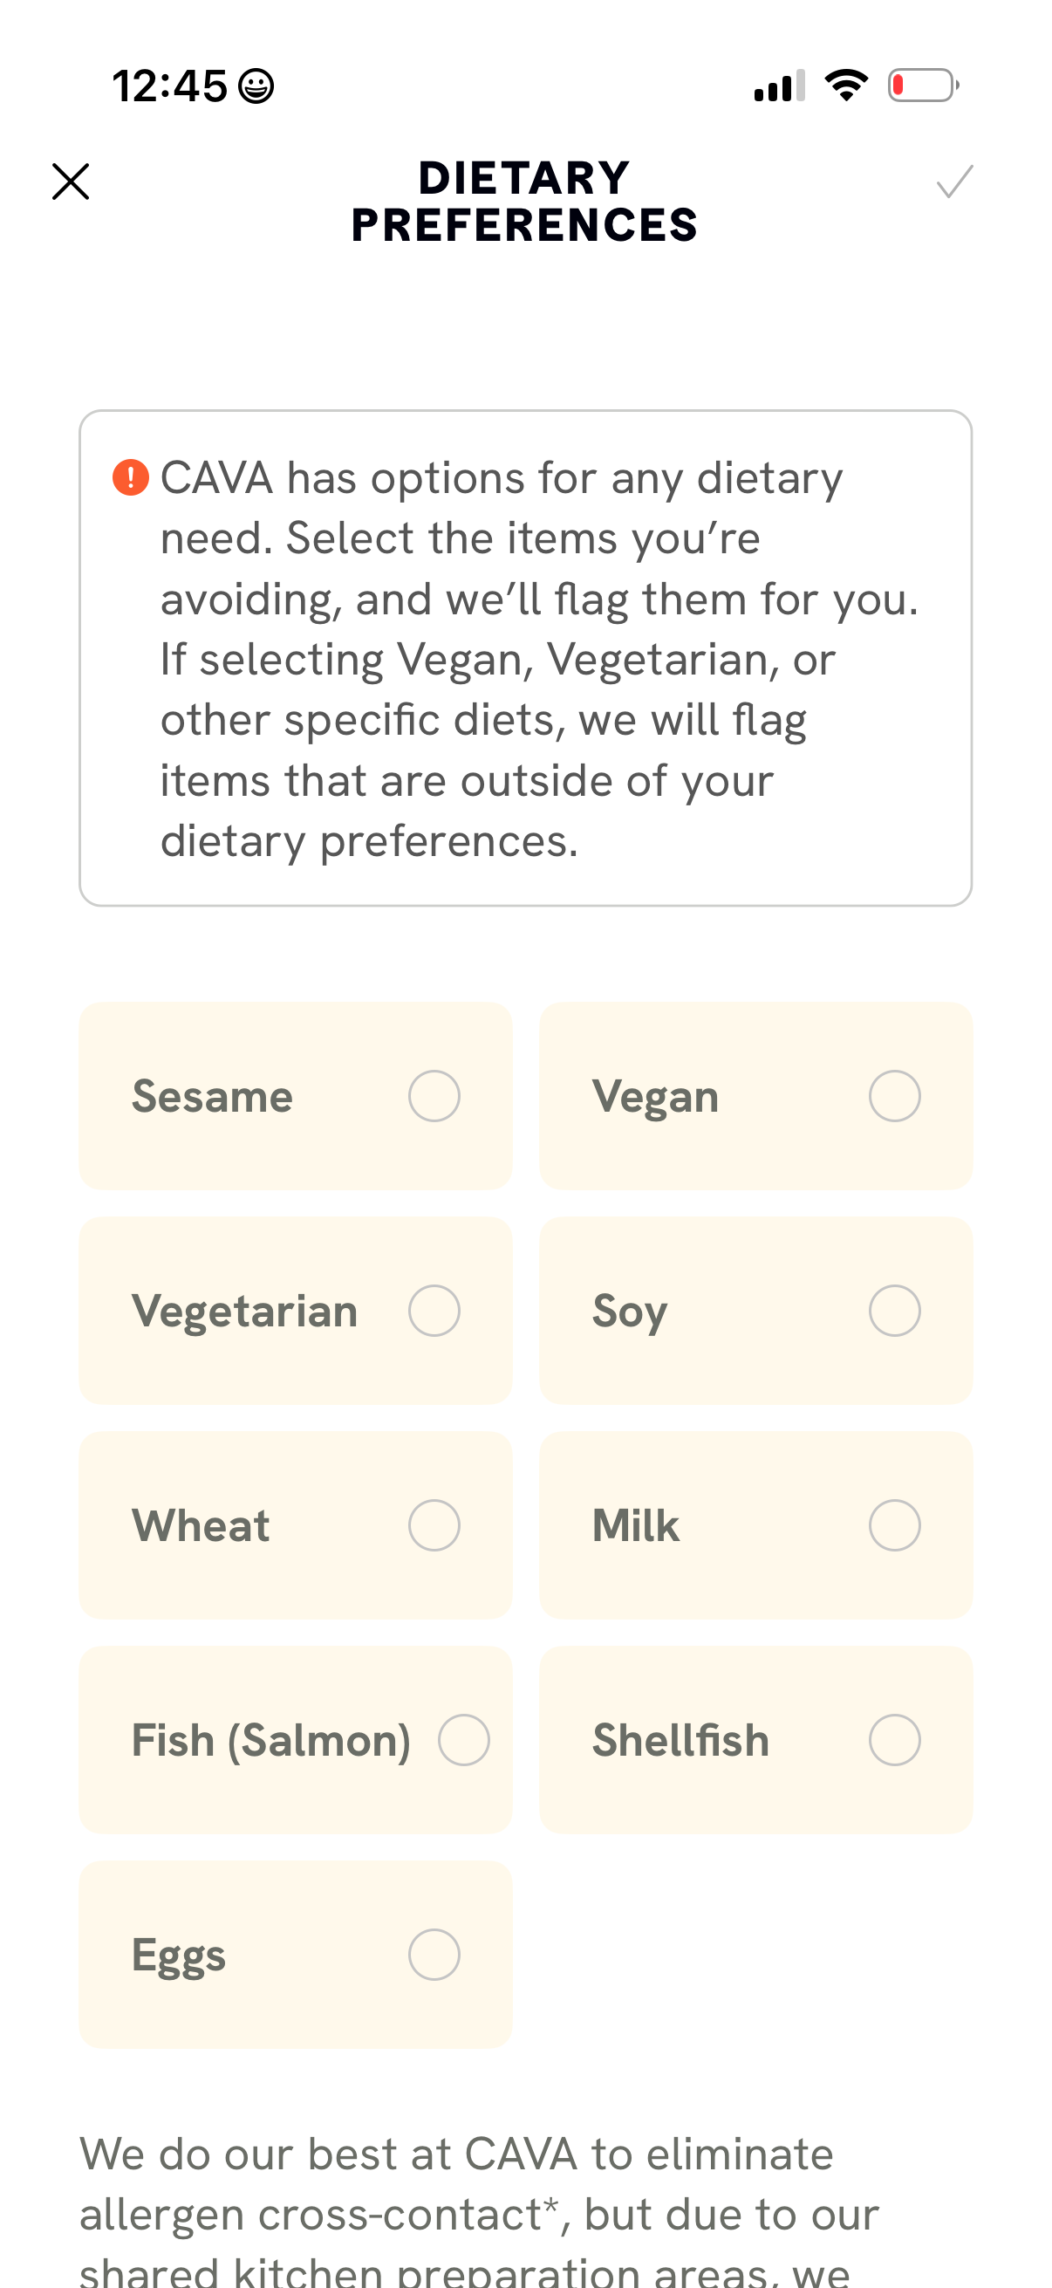Tap the cellular signal bars icon

(x=779, y=86)
